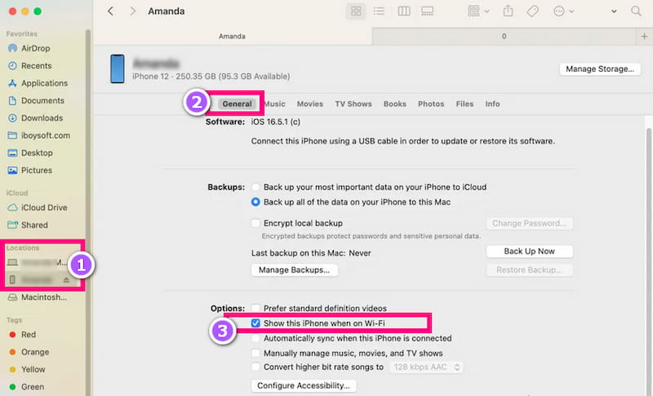Open the group-by options menu
Screen dimensions: 653x396
[478, 11]
